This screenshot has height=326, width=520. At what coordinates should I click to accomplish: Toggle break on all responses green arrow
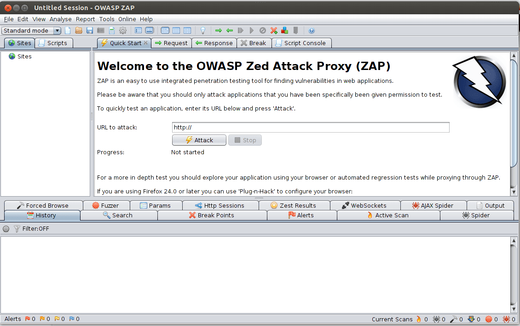[x=230, y=31]
